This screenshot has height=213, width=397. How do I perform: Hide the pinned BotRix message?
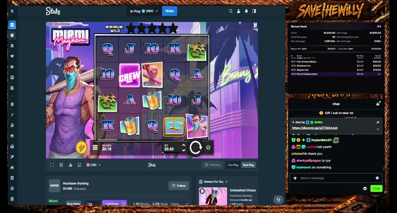click(x=378, y=122)
